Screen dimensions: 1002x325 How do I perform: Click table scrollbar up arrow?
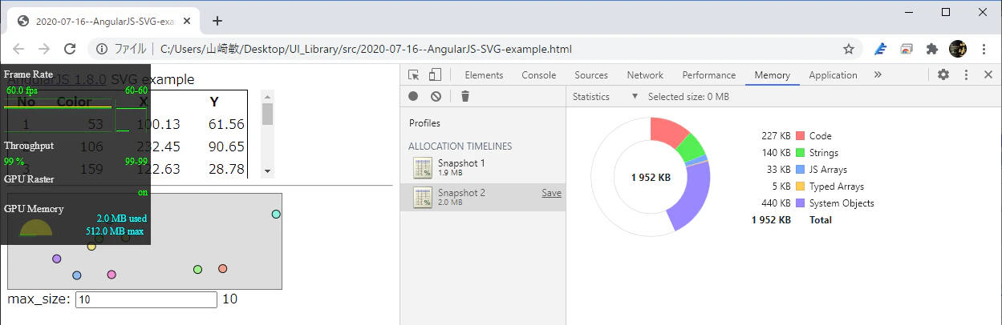point(268,95)
